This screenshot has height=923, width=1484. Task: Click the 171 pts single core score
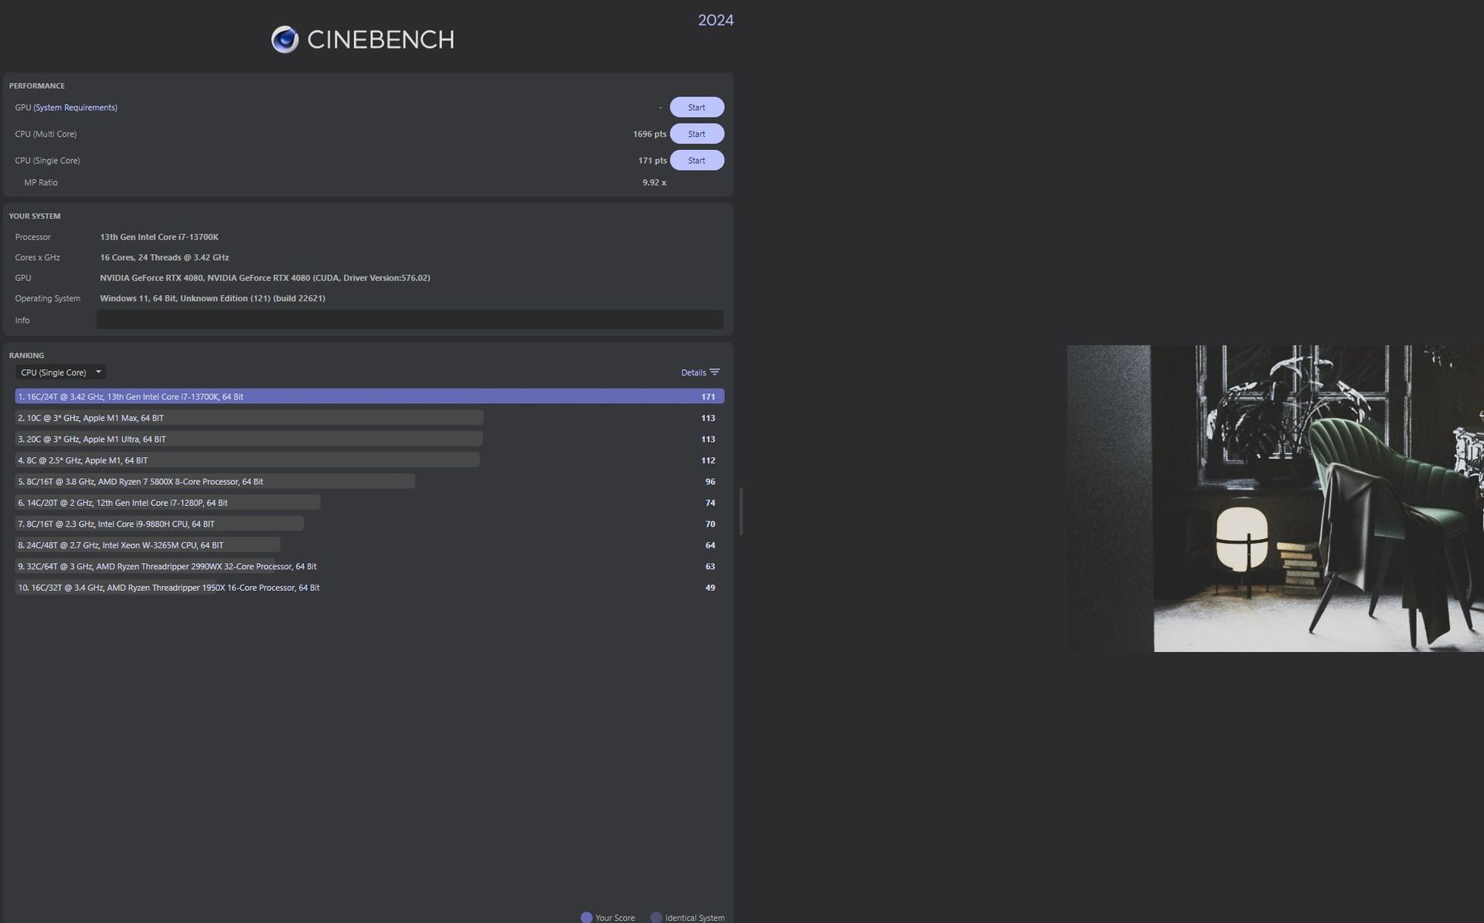coord(652,160)
